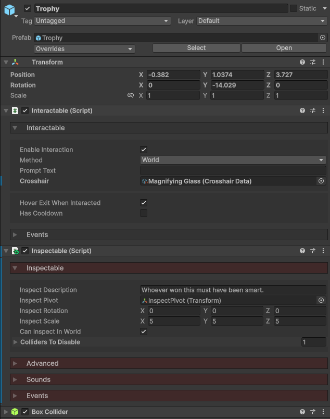The image size is (330, 419).
Task: Open object picker for Inspect Pivot
Action: [321, 300]
